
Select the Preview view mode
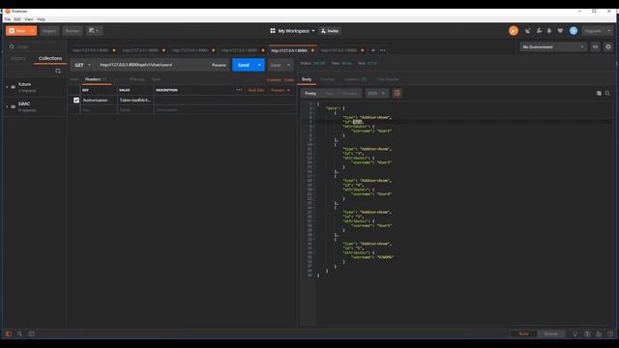[350, 94]
